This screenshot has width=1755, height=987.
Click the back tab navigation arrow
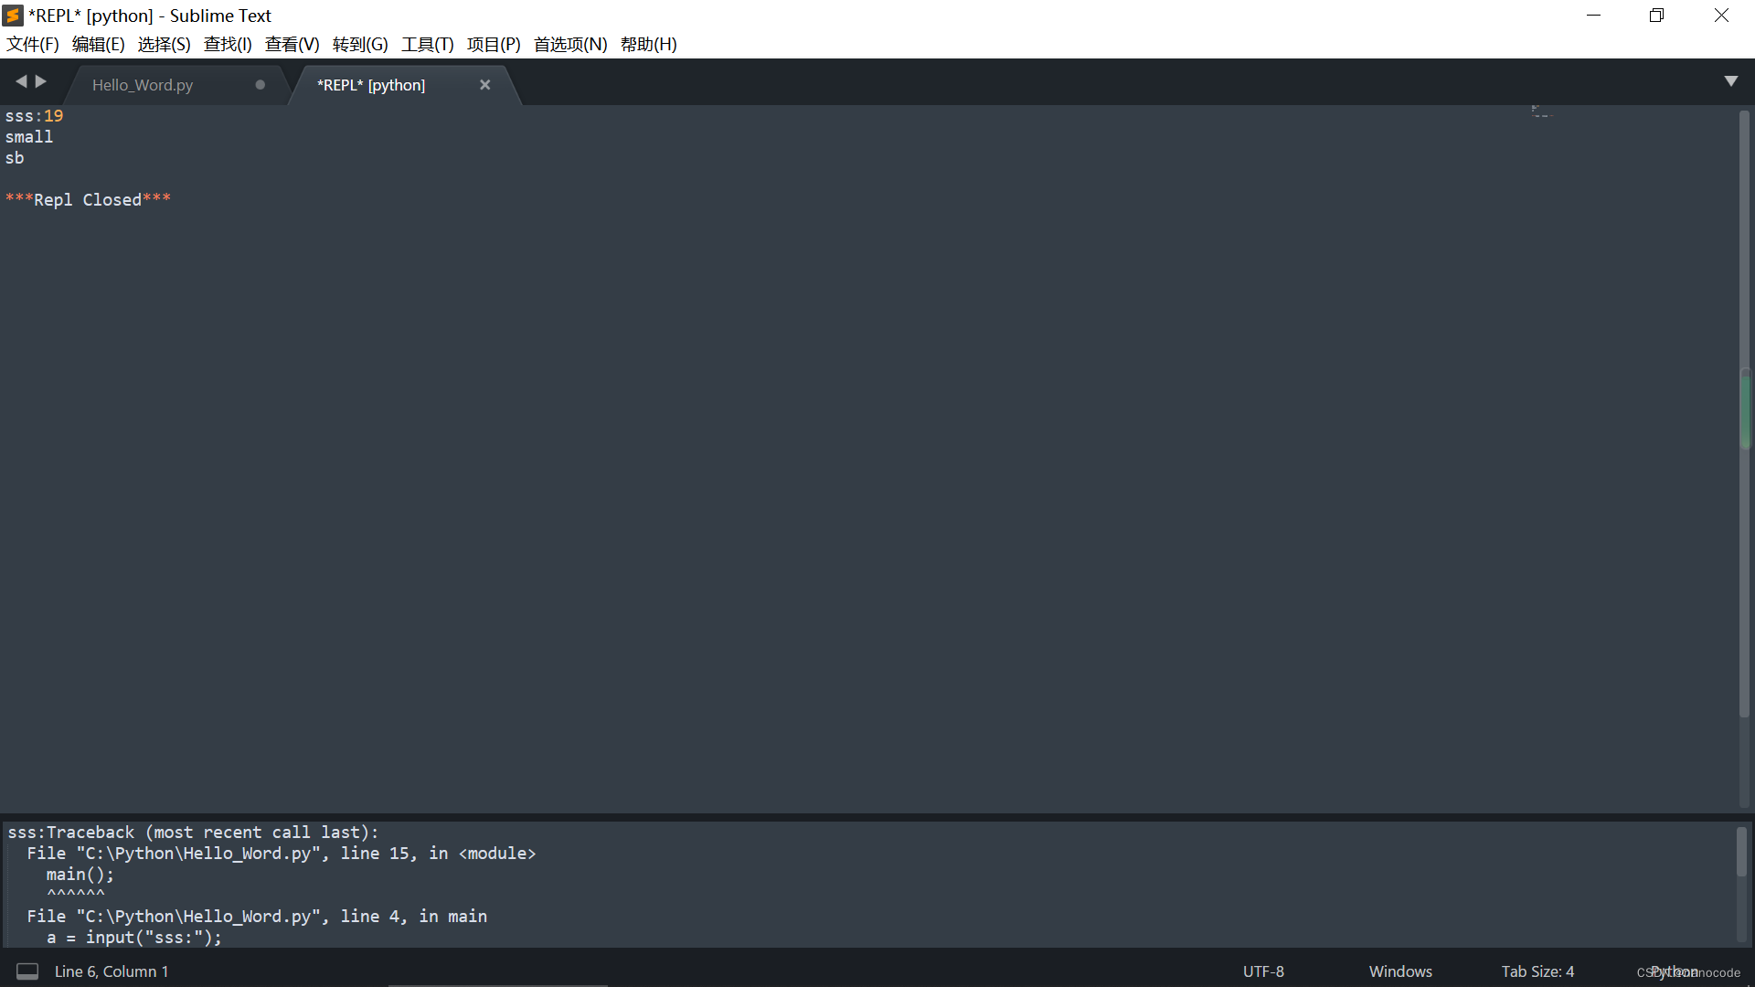[x=21, y=82]
